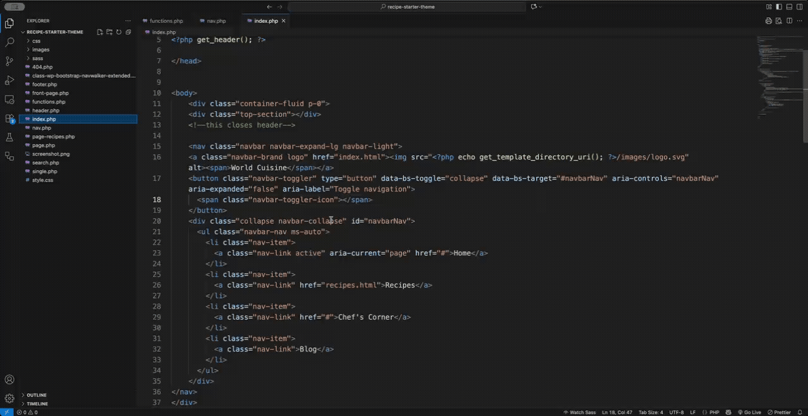This screenshot has width=808, height=416.
Task: Open the Accounts menu icon
Action: pyautogui.click(x=9, y=380)
